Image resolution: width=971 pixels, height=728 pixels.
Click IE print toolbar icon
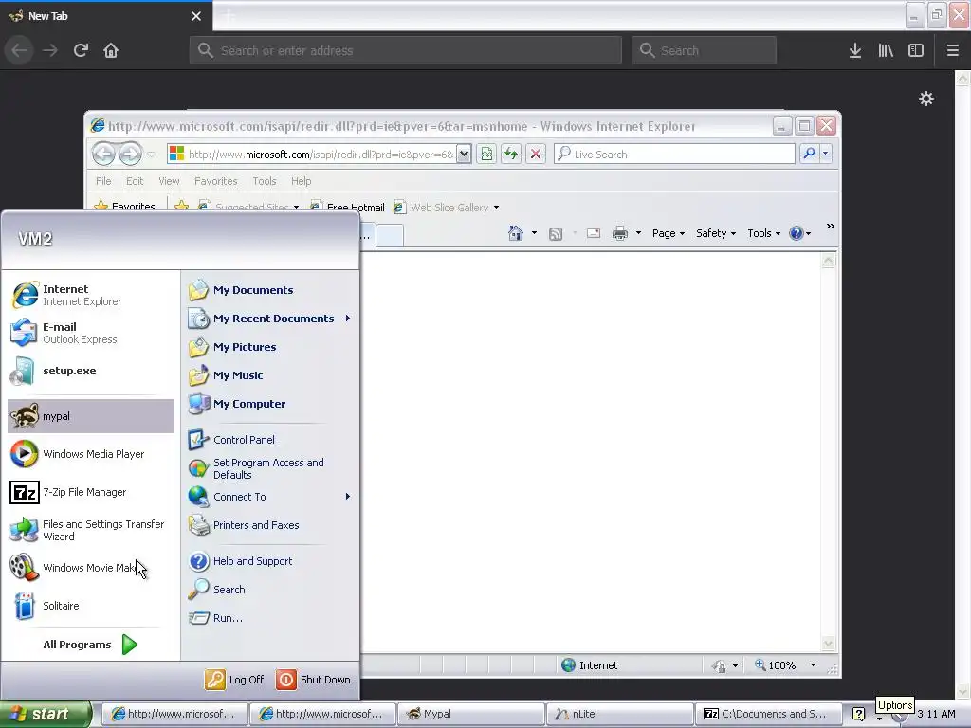(620, 233)
